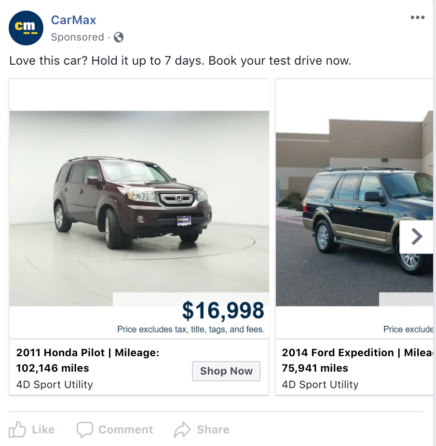
Task: Open the three-dot post options menu
Action: pyautogui.click(x=417, y=18)
